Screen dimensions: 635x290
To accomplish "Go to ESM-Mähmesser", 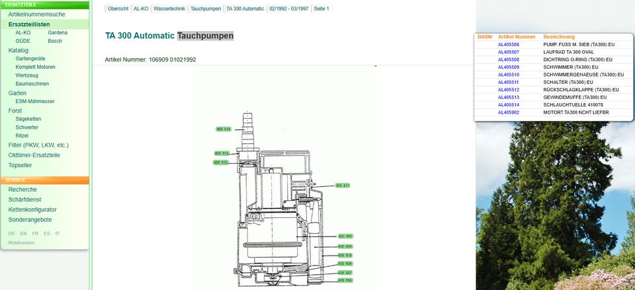I will coord(35,101).
